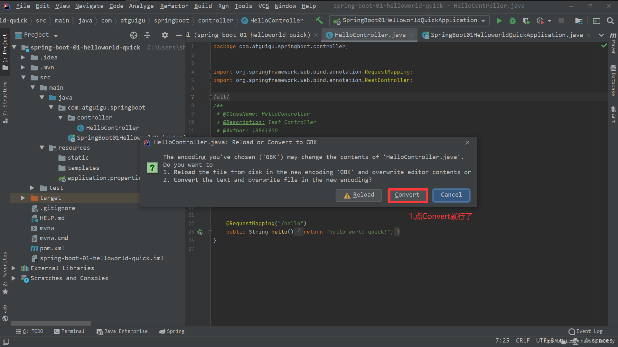
Task: Open the Refactor menu
Action: tap(174, 6)
